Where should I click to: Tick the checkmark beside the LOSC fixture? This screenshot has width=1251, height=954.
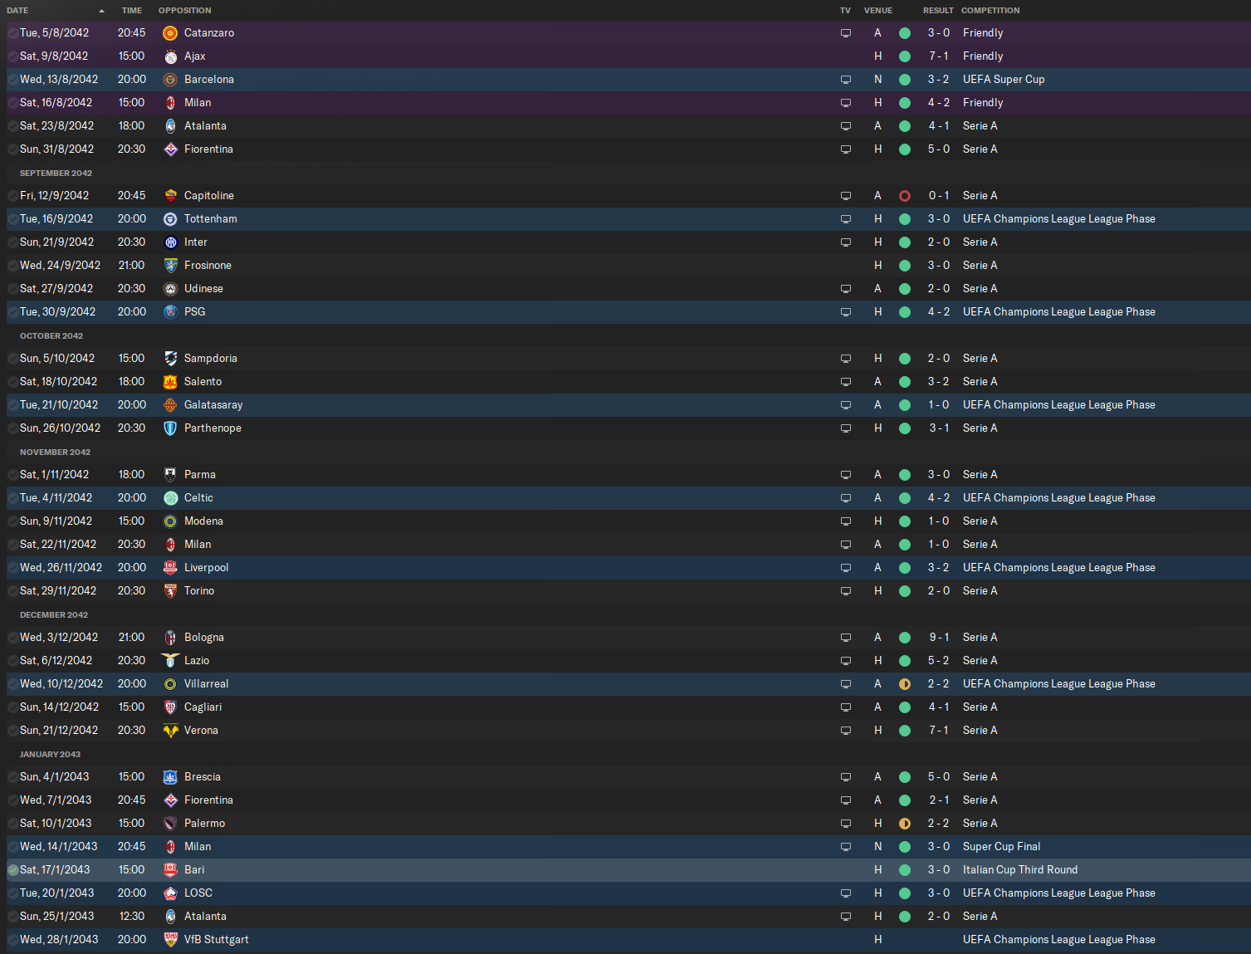(x=13, y=893)
